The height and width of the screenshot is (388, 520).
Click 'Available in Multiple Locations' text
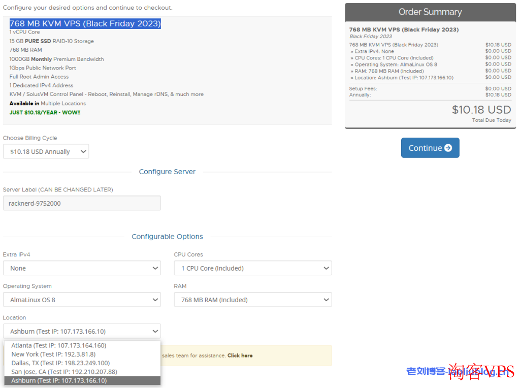[47, 104]
